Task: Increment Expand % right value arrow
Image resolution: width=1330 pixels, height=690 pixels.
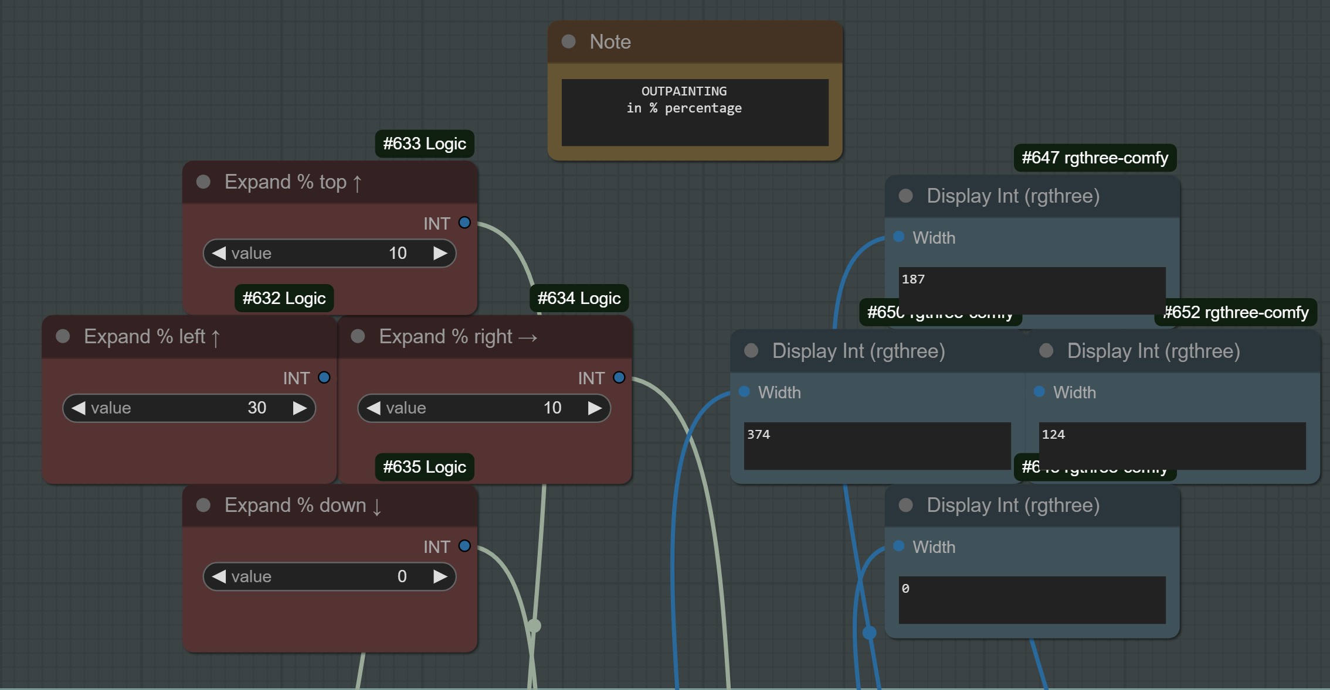Action: [x=595, y=408]
